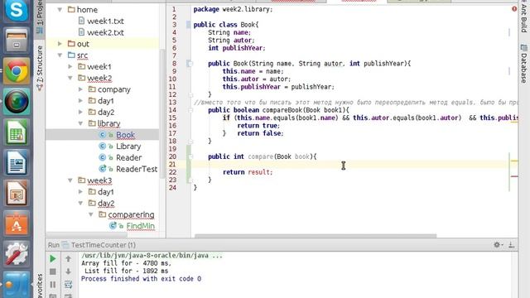Open the Favorites side tab

(40, 286)
